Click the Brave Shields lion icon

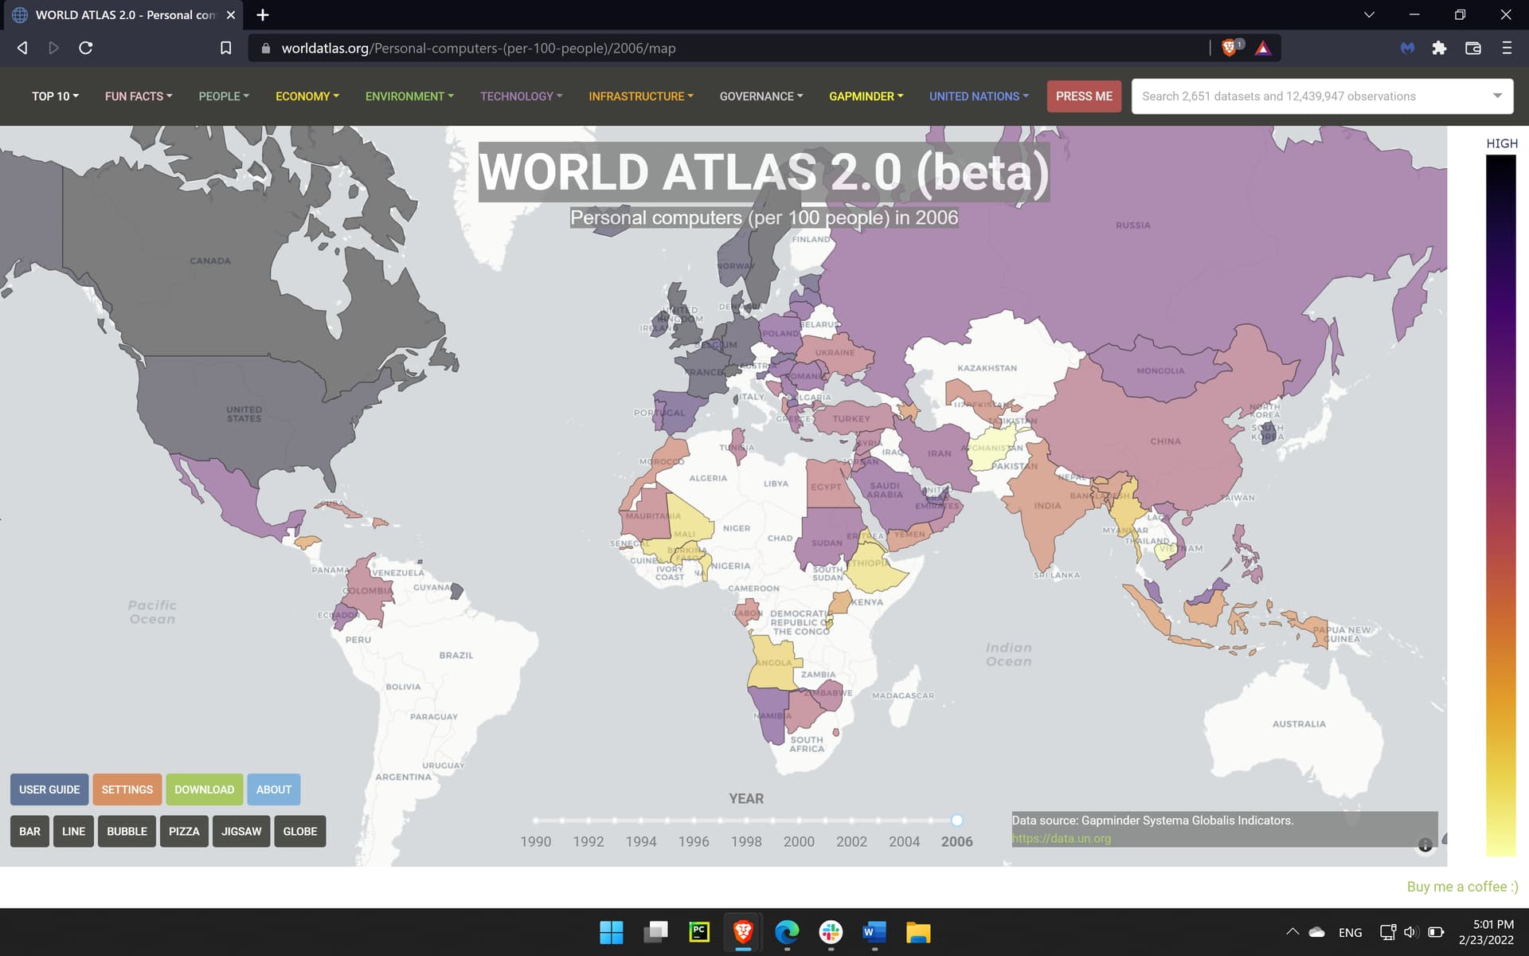[1229, 48]
